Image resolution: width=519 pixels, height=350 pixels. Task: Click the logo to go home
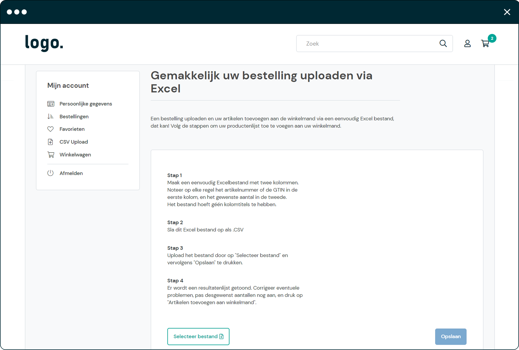44,43
